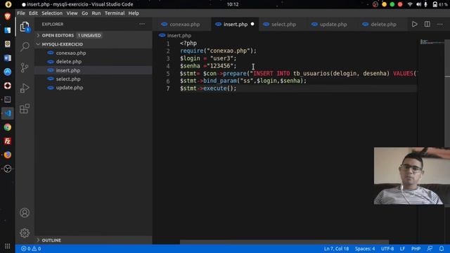
Task: Click the editor minimap
Action: pos(432,42)
